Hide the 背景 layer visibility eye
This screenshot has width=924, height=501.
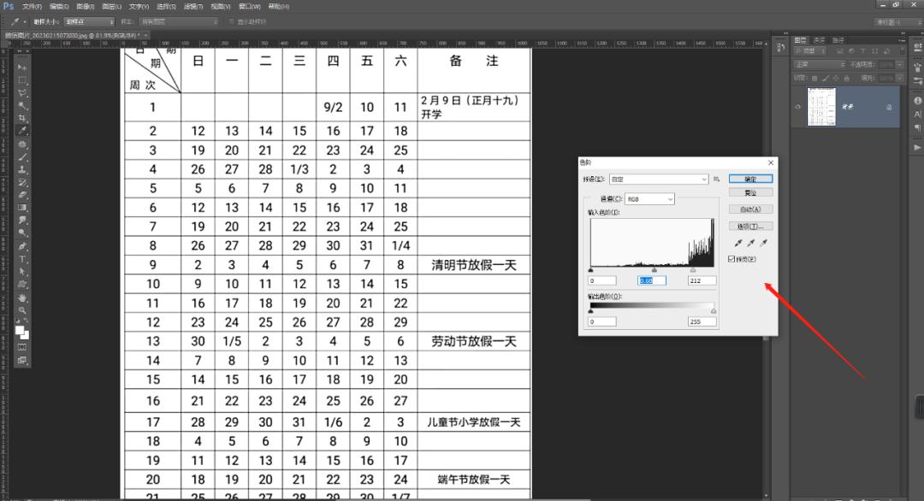tap(797, 106)
